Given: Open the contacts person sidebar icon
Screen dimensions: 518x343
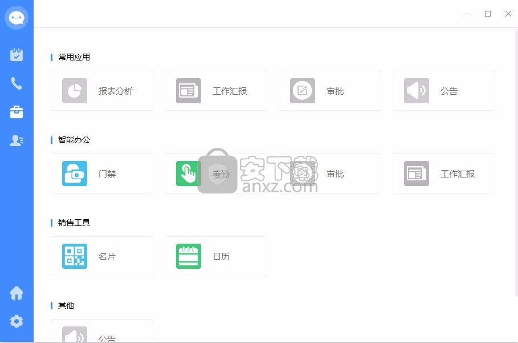Looking at the screenshot, I should coord(17,140).
